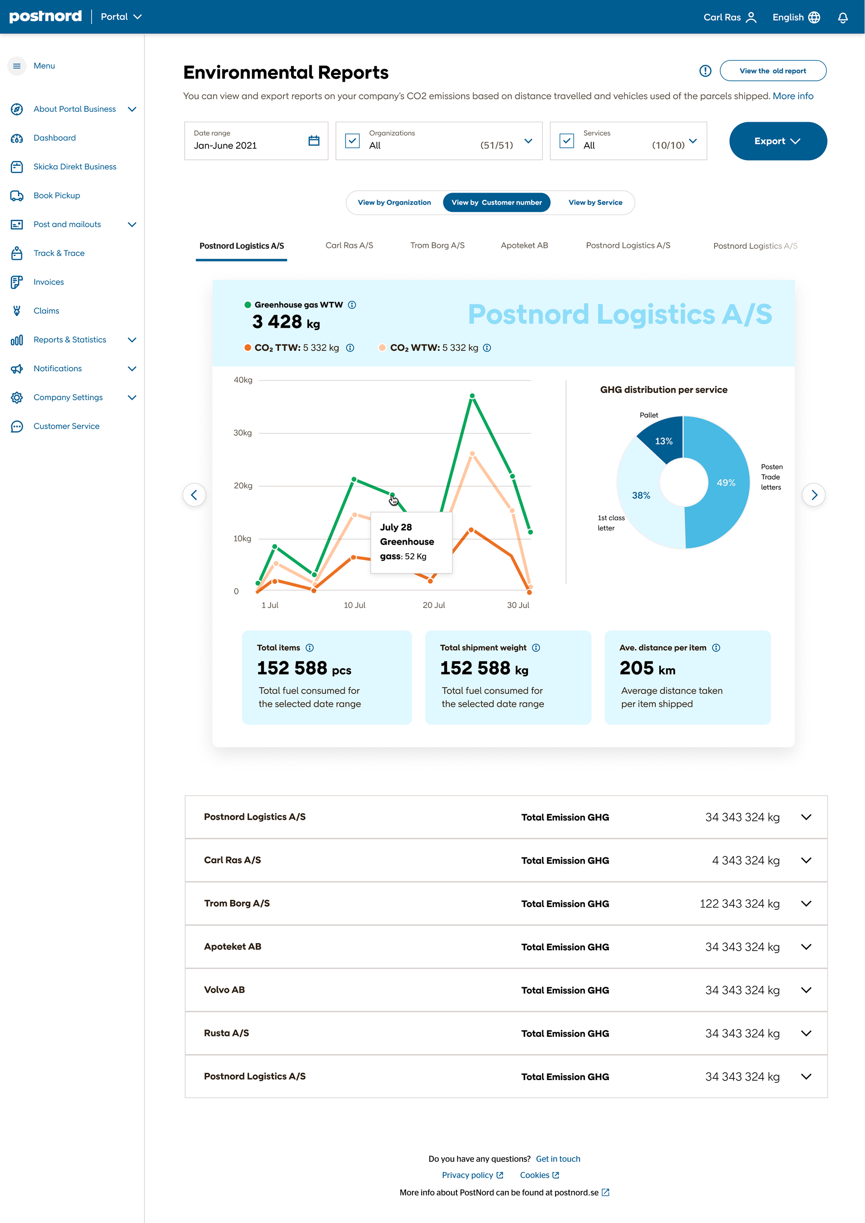
Task: Expand Notifications submenu chevron
Action: pos(132,369)
